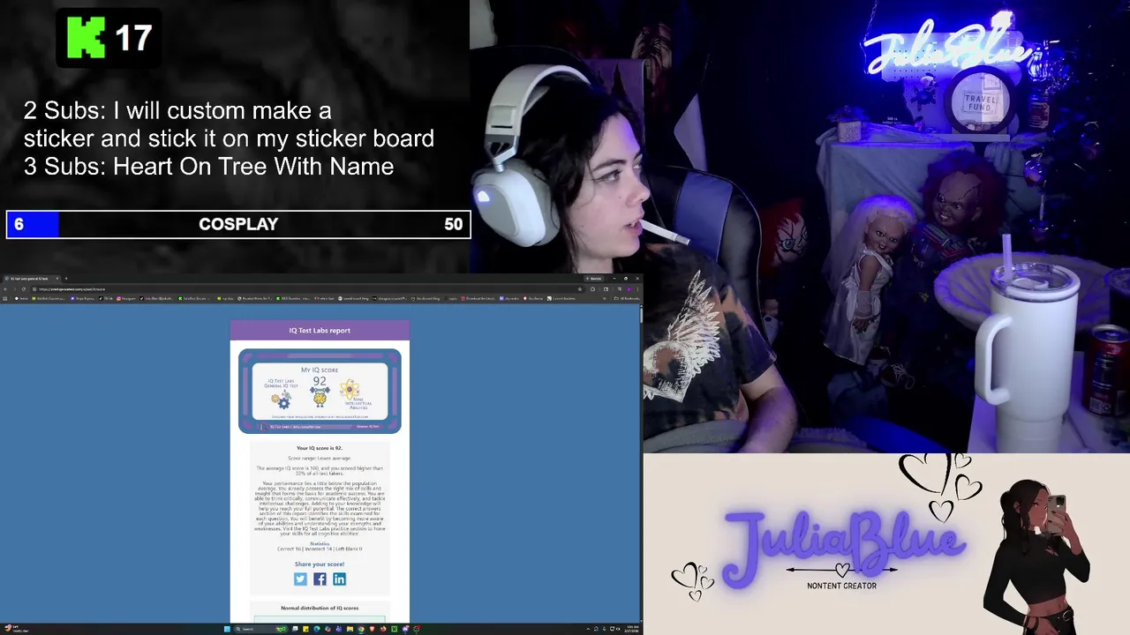Click the '3 Subs: Heart On Tree With Name' line

coord(208,166)
